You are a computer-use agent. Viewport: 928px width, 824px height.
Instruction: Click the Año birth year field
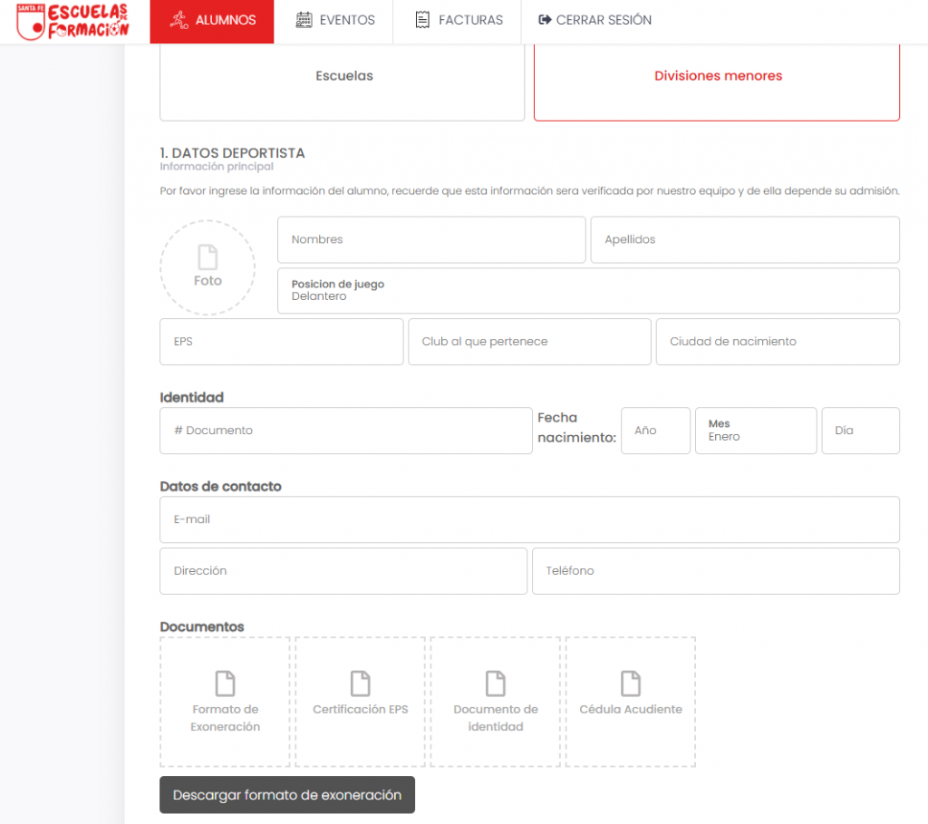pos(654,431)
